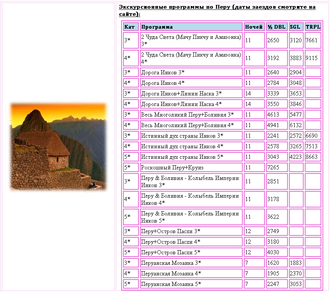
Task: Click the heading about Peru excursion programs
Action: click(x=217, y=11)
